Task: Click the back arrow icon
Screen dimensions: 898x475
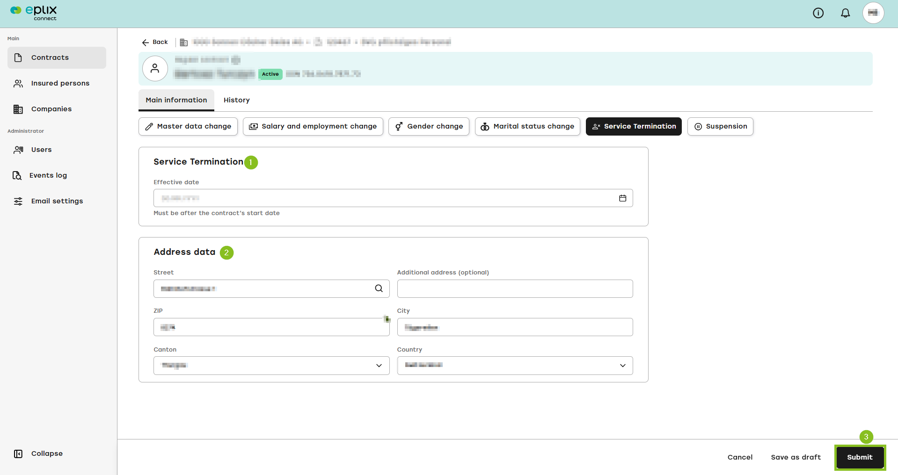Action: pos(146,42)
